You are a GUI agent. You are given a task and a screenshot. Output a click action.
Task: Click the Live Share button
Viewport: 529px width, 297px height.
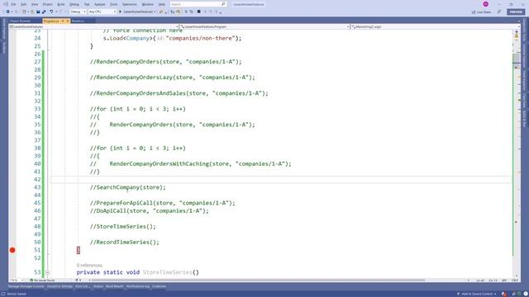coord(481,12)
